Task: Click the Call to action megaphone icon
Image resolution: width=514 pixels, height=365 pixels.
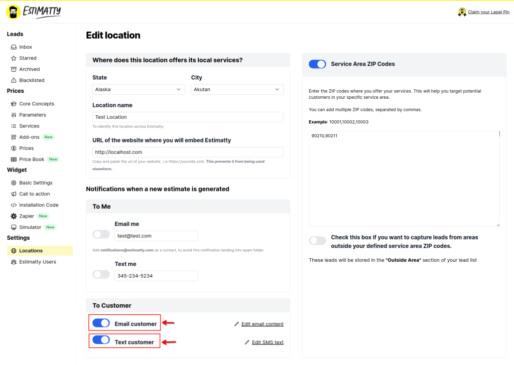Action: point(14,195)
